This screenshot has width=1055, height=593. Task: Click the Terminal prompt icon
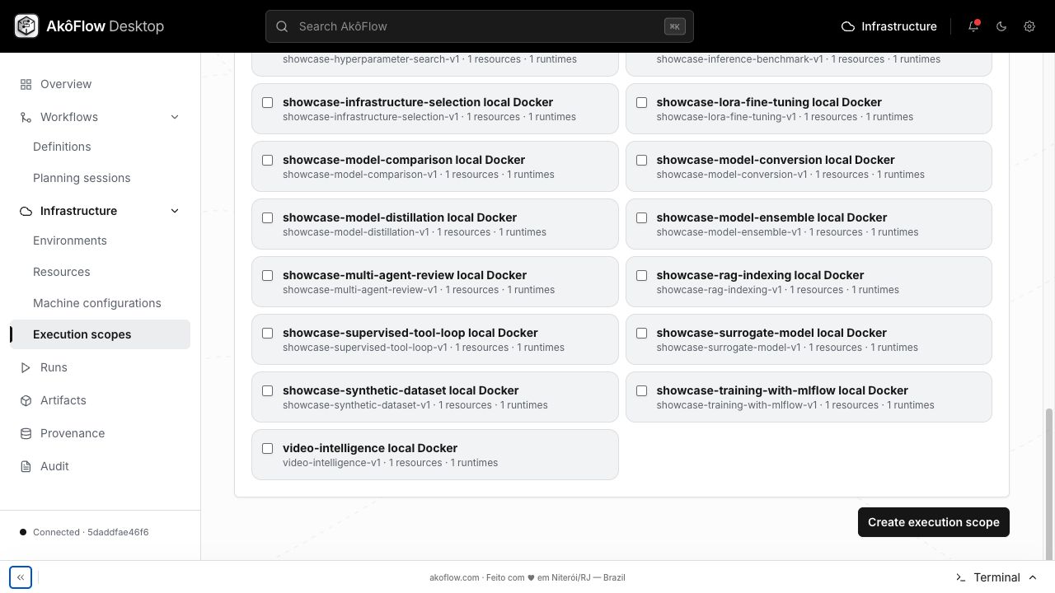960,577
